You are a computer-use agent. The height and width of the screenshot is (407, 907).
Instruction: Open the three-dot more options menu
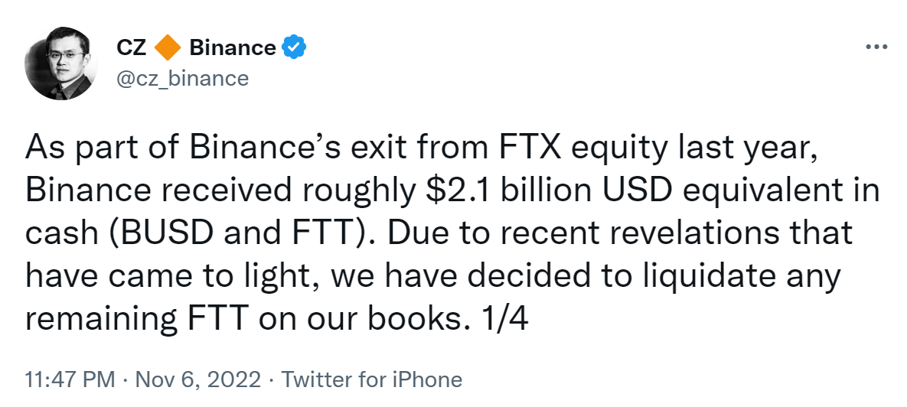pyautogui.click(x=876, y=47)
